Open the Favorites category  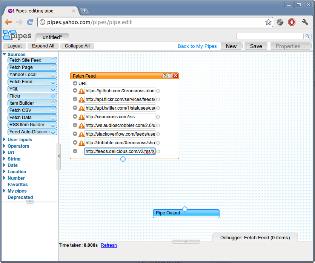point(18,185)
